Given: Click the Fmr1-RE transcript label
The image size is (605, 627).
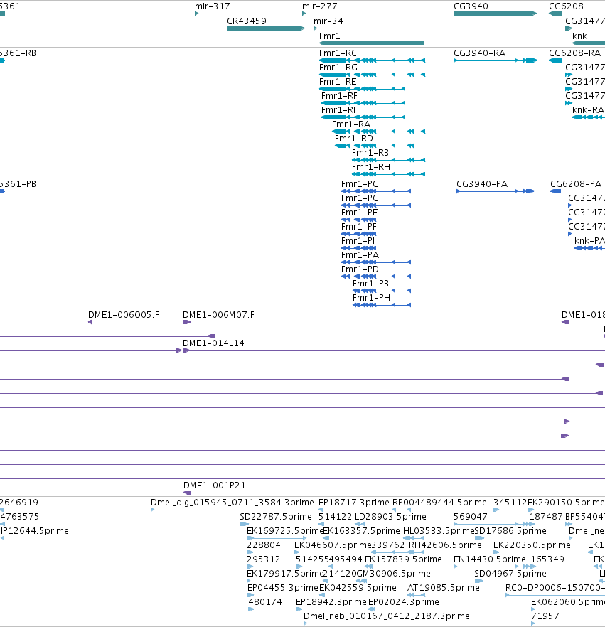Looking at the screenshot, I should coord(338,82).
